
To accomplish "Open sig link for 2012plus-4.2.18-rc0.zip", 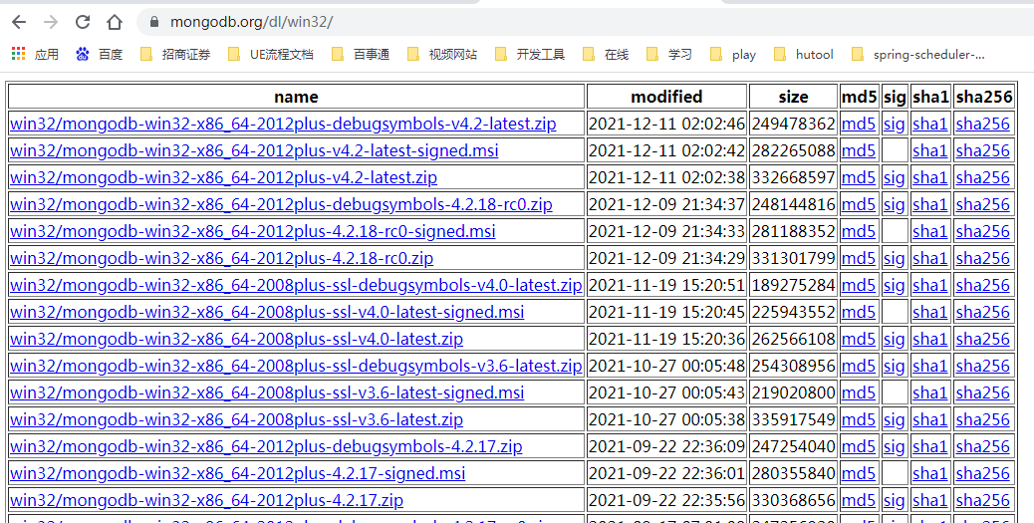I will click(895, 258).
